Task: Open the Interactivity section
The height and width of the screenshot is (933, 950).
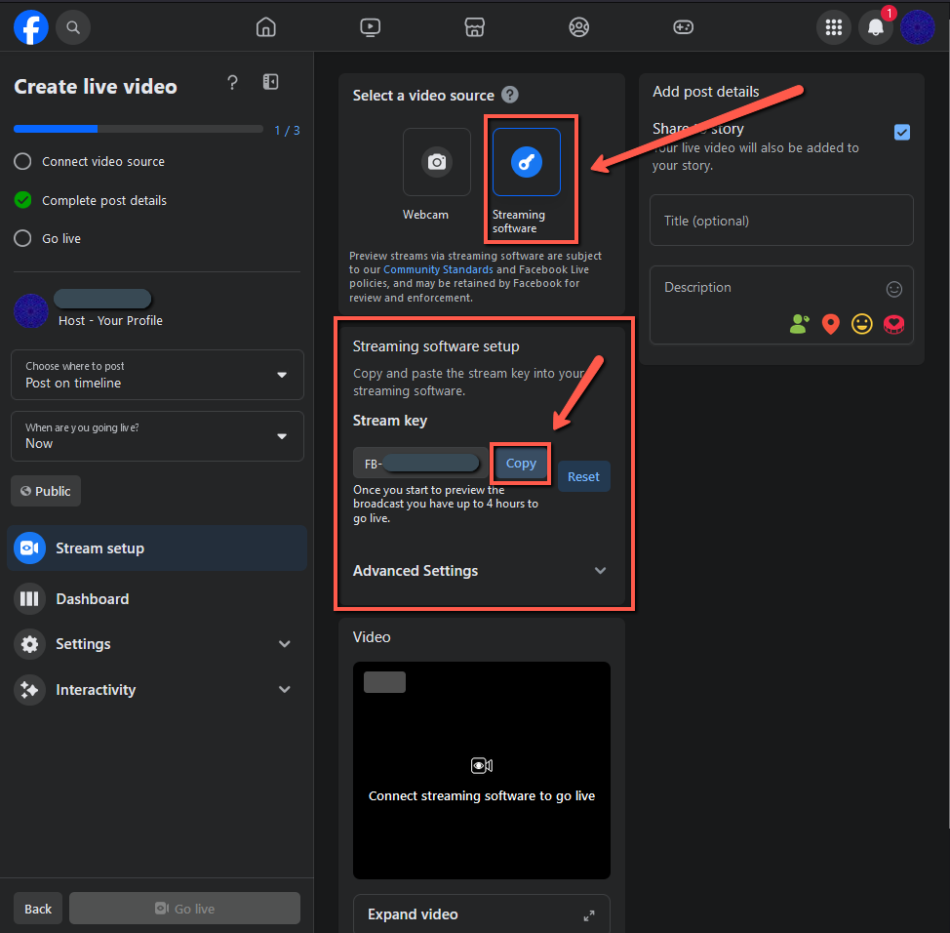Action: click(x=157, y=689)
